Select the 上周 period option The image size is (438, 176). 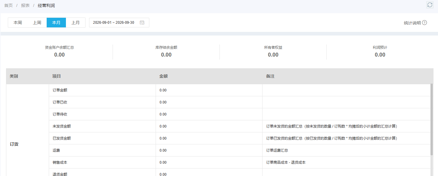[37, 23]
